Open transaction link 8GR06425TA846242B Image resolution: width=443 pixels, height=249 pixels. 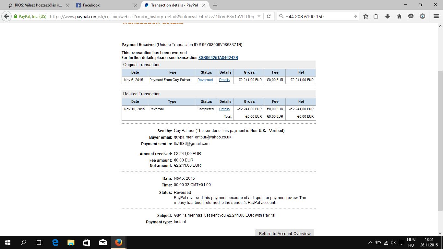[x=218, y=58]
